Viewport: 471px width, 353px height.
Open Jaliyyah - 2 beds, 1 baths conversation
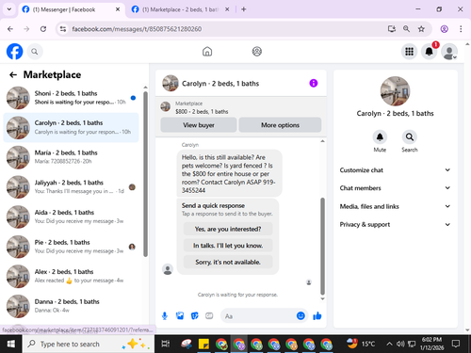pos(71,186)
